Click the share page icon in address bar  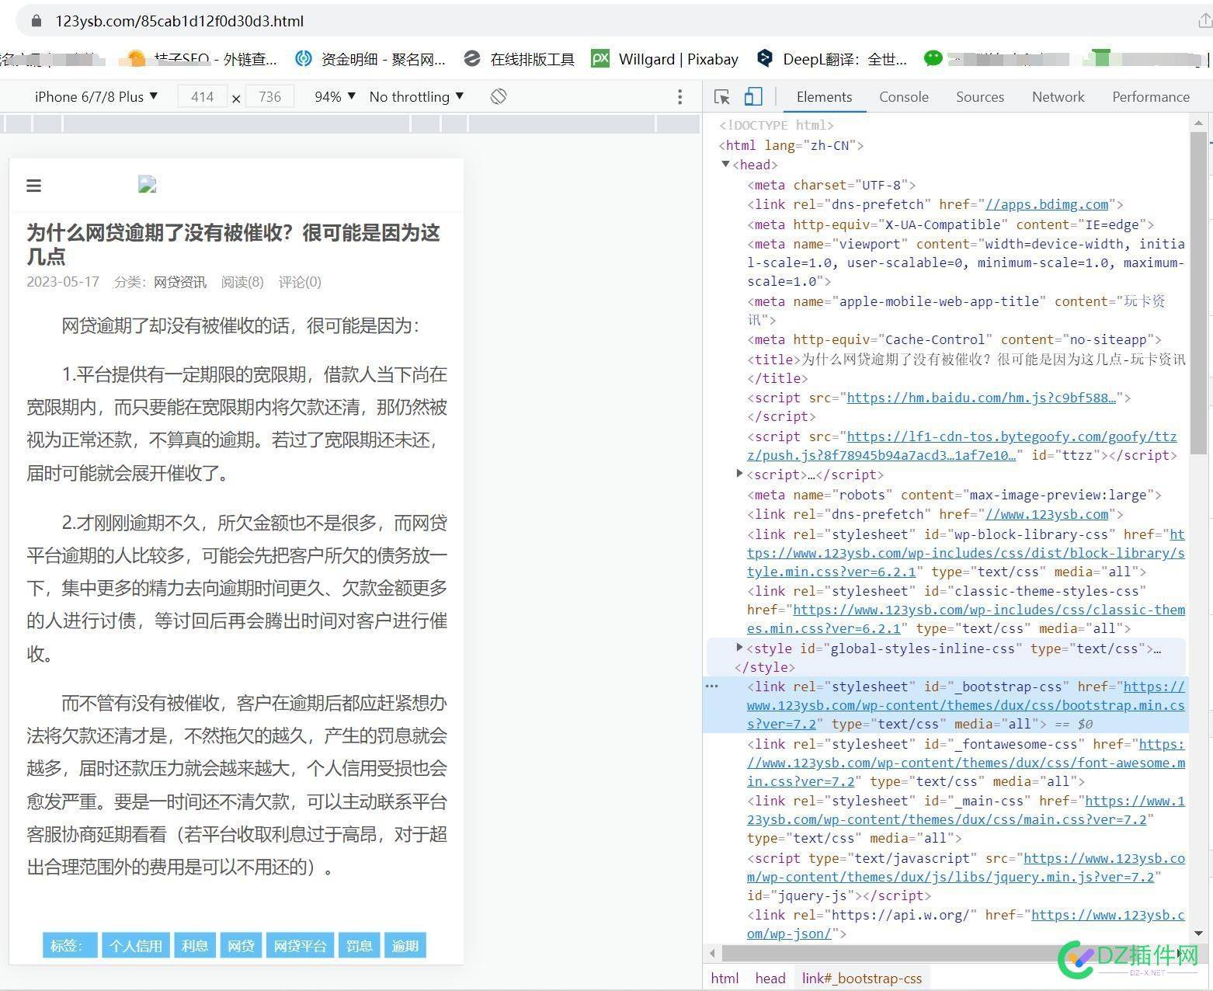[1204, 21]
